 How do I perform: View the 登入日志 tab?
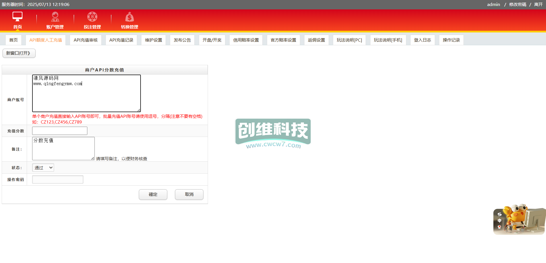pos(423,40)
